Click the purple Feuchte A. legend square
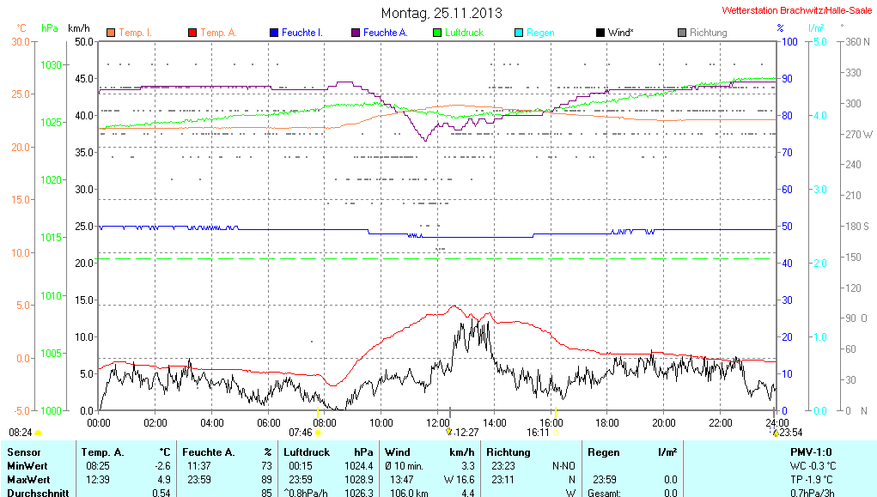This screenshot has width=877, height=497. [355, 33]
